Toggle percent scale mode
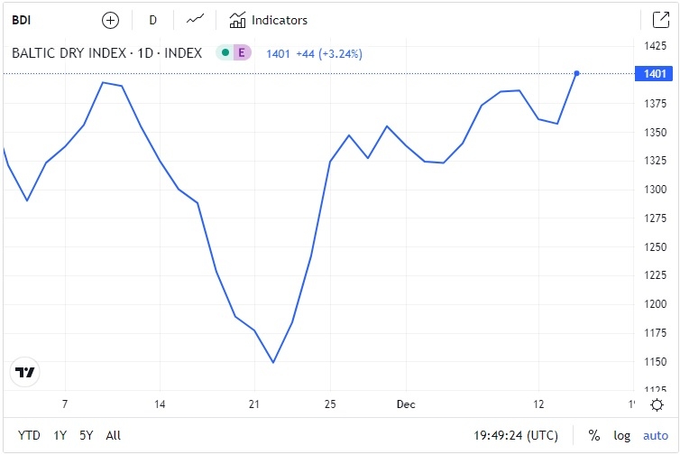Screen dimensions: 680x455 (594, 435)
